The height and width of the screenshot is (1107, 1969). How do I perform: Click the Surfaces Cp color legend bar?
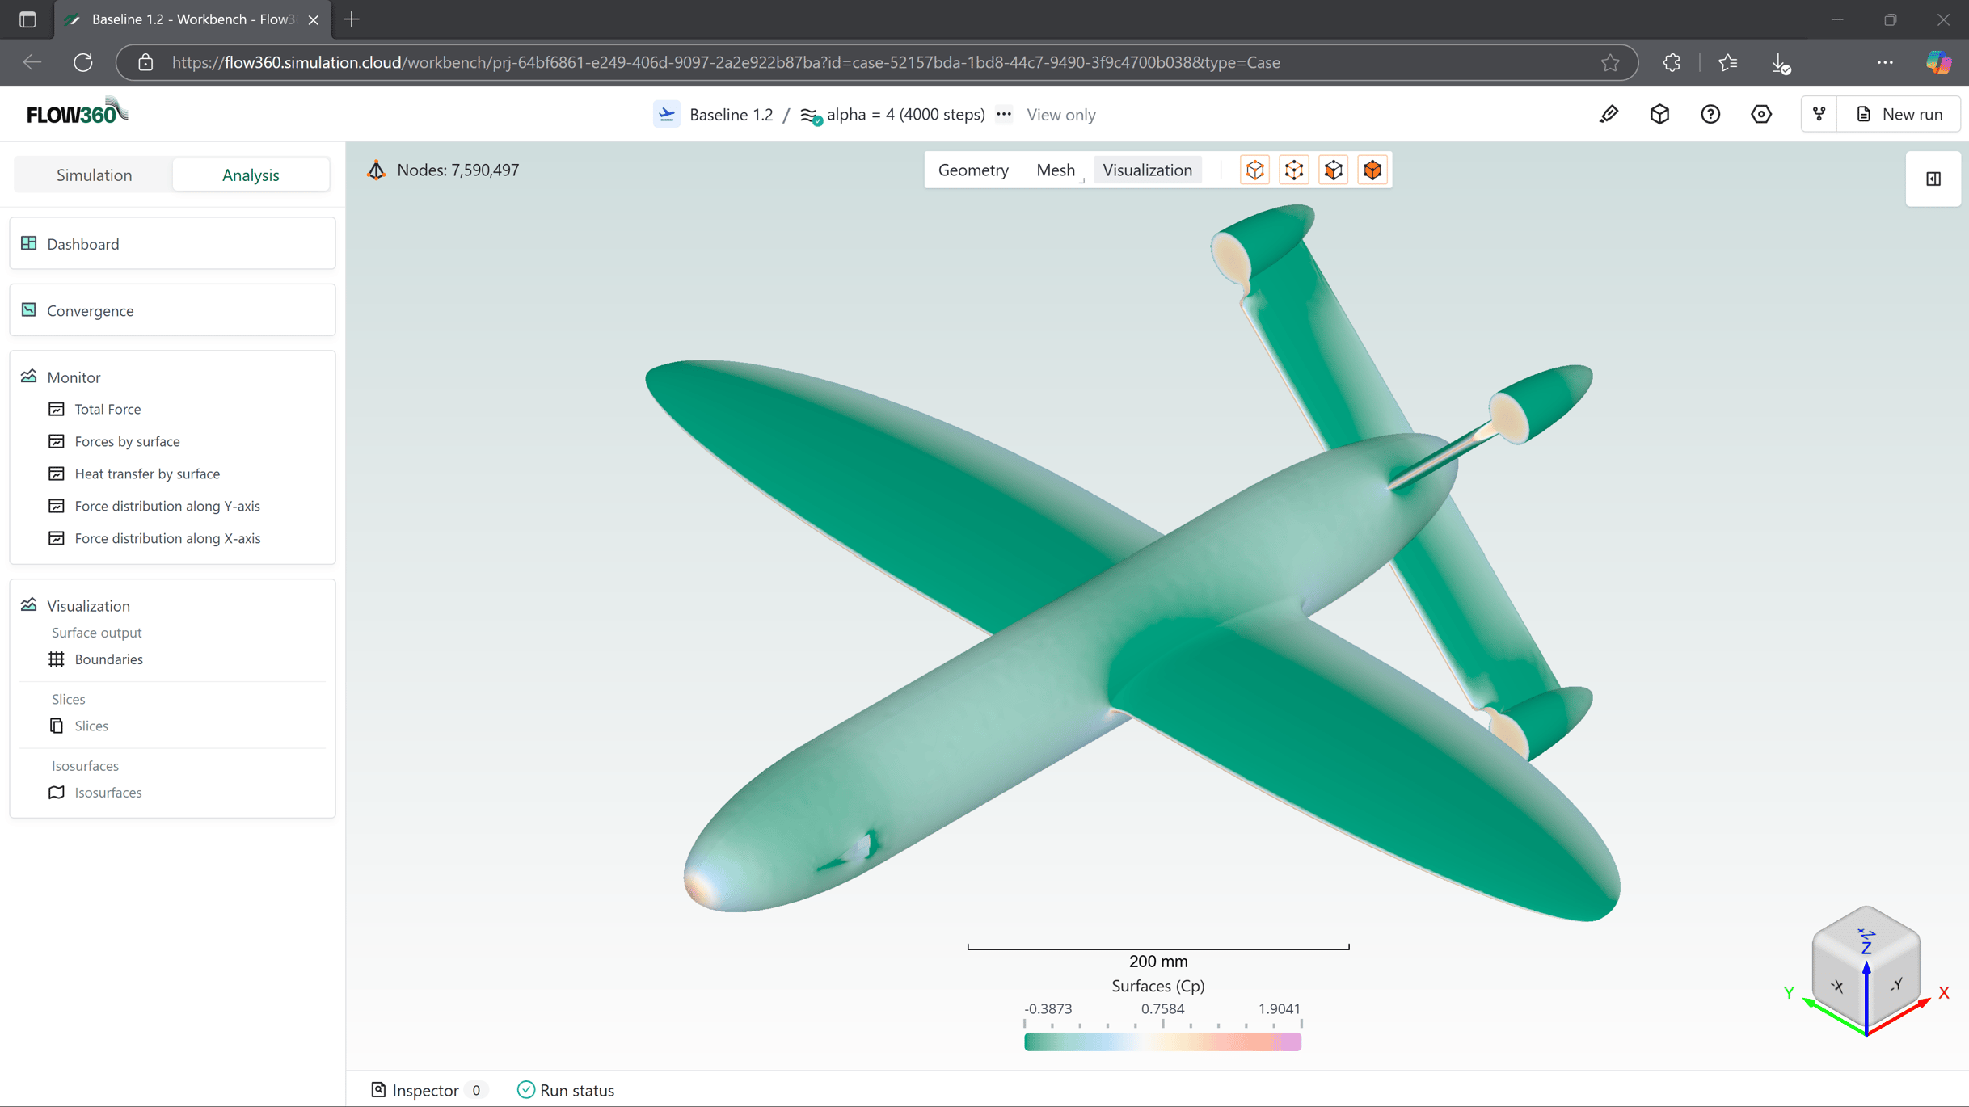(1162, 1042)
